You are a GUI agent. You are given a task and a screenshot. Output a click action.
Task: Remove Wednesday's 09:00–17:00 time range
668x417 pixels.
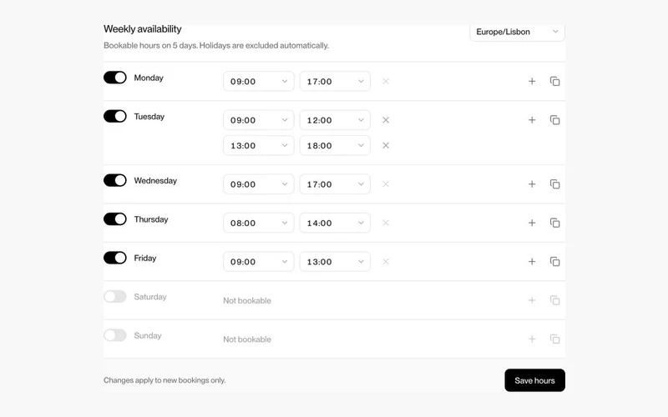[x=386, y=184]
